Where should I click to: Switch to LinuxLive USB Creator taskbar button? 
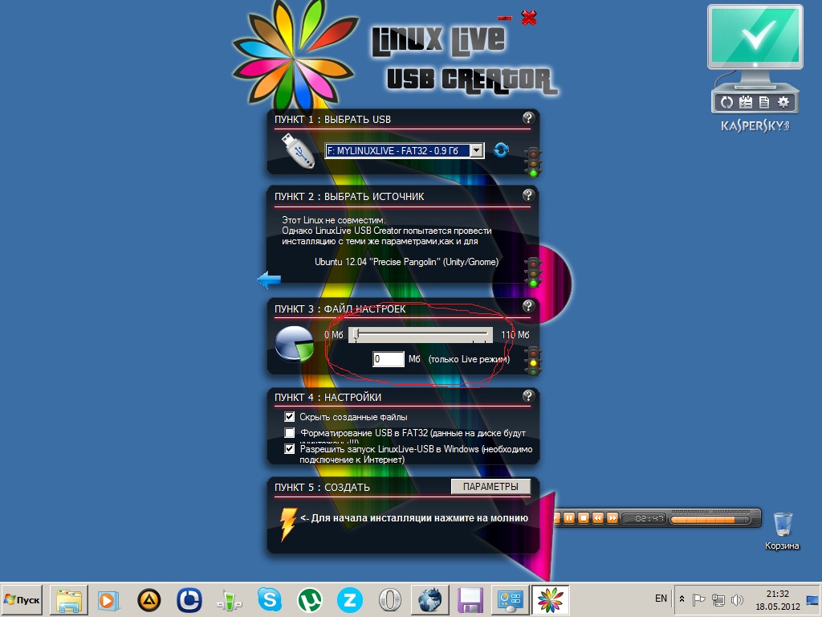coord(550,599)
